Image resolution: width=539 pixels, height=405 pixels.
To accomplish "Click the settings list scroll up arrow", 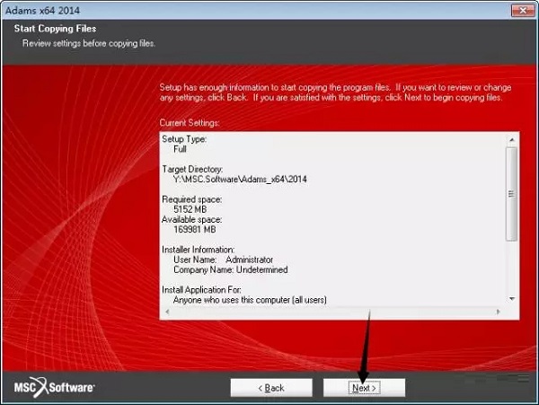I will [512, 139].
